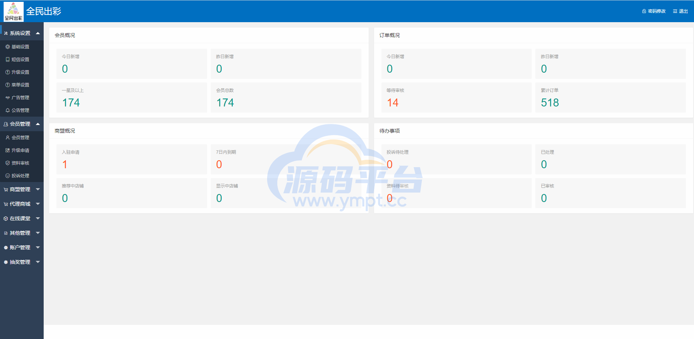Click the 累计订单 value 518
694x339 pixels.
click(550, 103)
